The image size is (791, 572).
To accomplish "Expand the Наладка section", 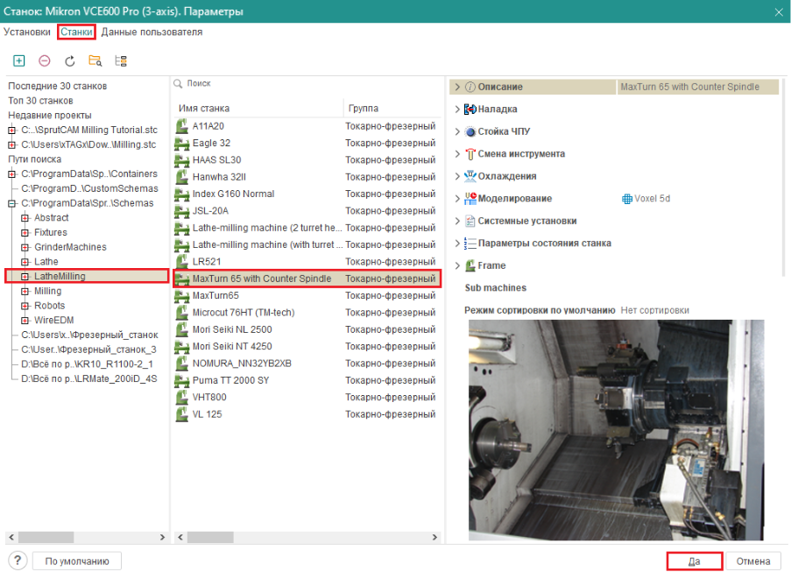I will coord(457,109).
